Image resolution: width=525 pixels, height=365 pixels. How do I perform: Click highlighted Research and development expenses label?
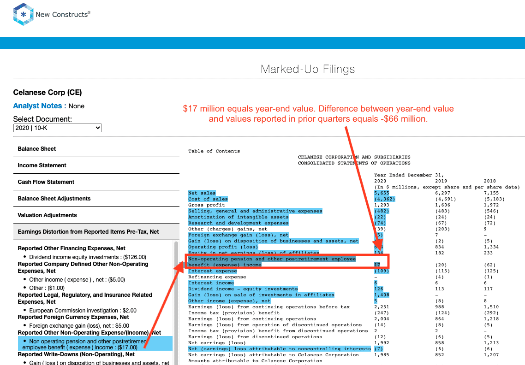[239, 223]
